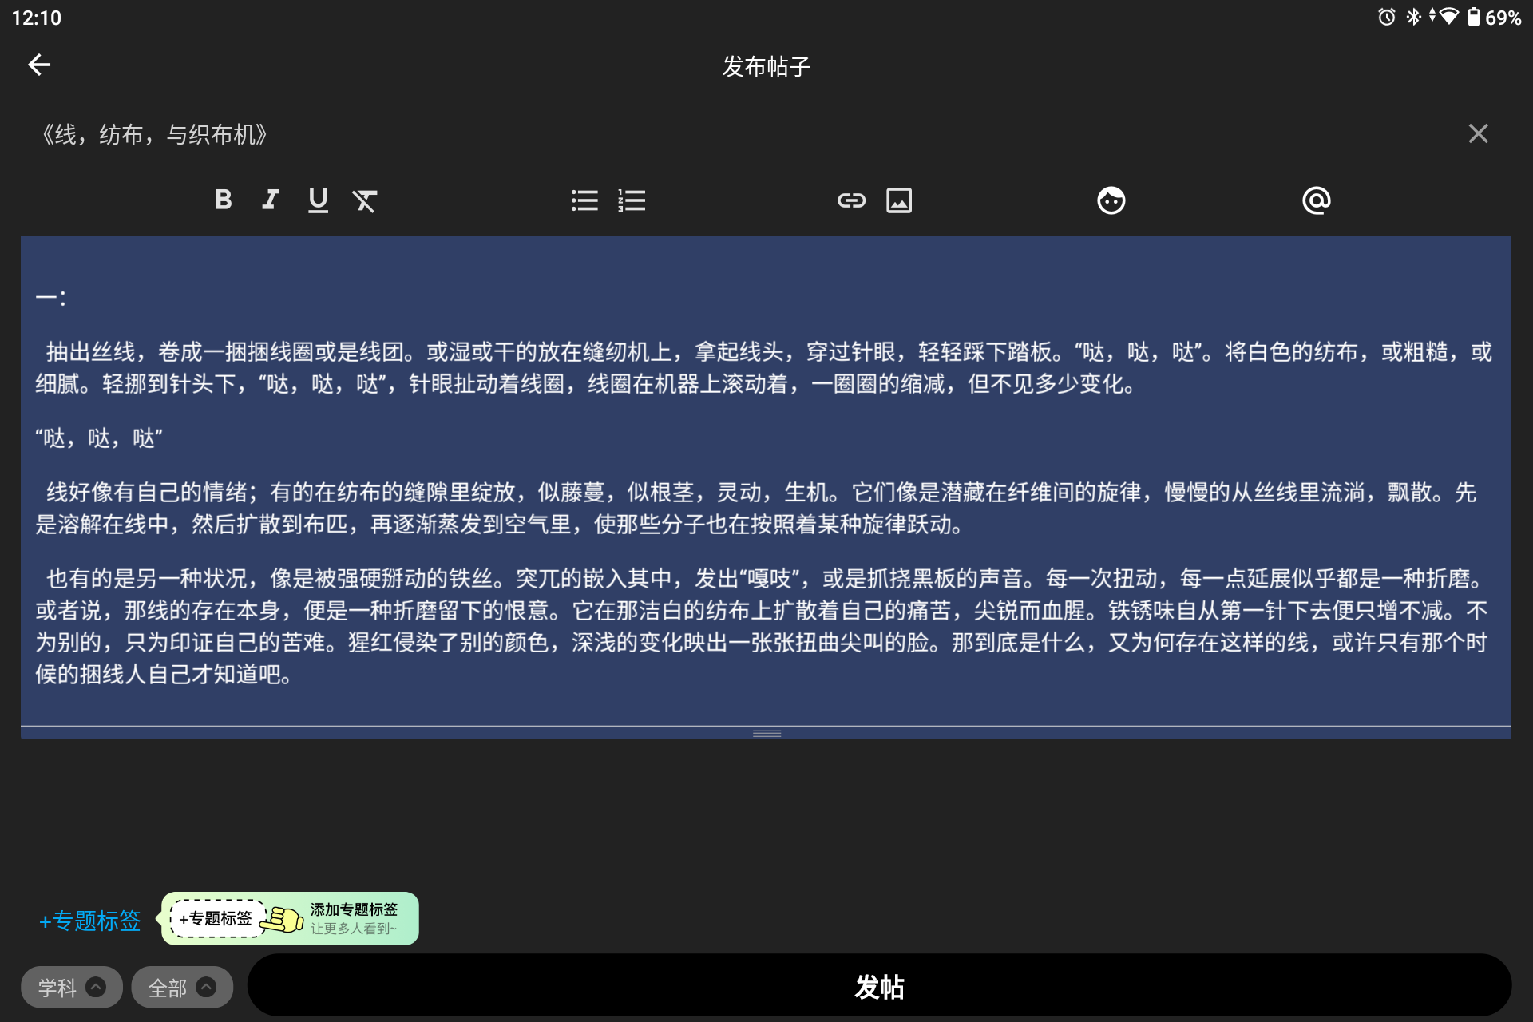Click the paragraph starting 也有的是另一种状况
The height and width of the screenshot is (1022, 1533).
coord(763,626)
